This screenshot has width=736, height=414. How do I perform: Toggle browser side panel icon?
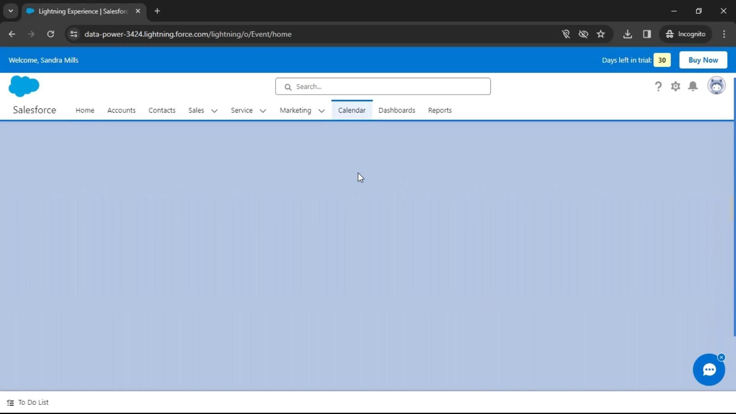point(647,34)
